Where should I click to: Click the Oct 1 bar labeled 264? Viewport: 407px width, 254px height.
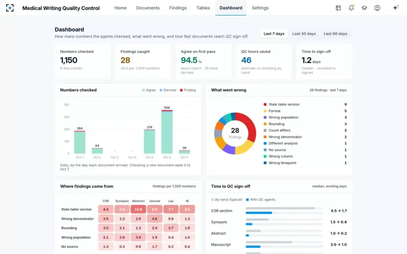point(80,142)
